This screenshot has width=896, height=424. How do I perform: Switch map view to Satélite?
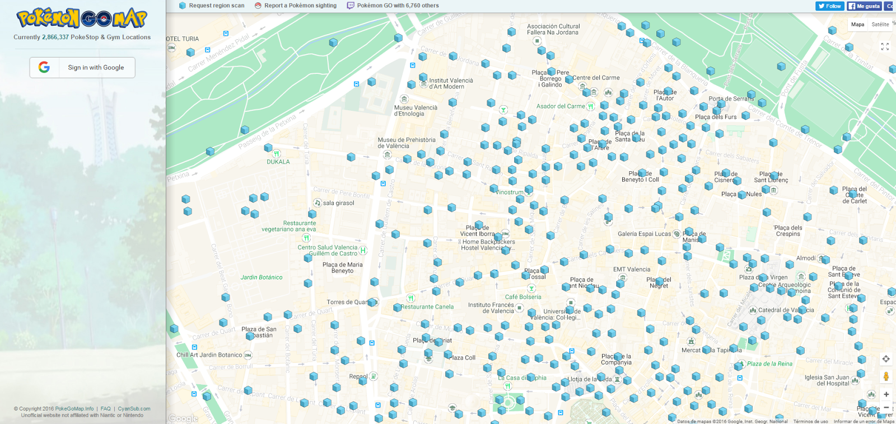[880, 25]
